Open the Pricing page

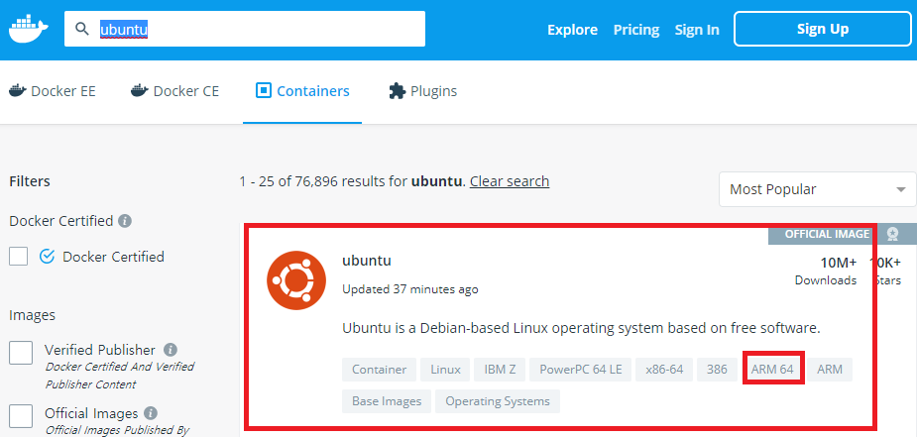point(636,29)
